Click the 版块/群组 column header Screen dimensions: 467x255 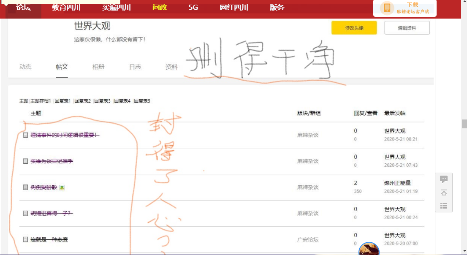tap(309, 113)
